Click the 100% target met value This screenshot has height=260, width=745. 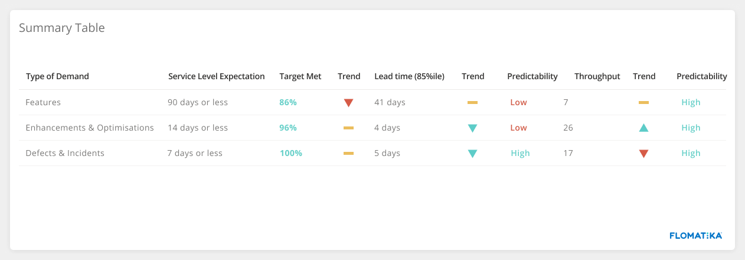291,153
